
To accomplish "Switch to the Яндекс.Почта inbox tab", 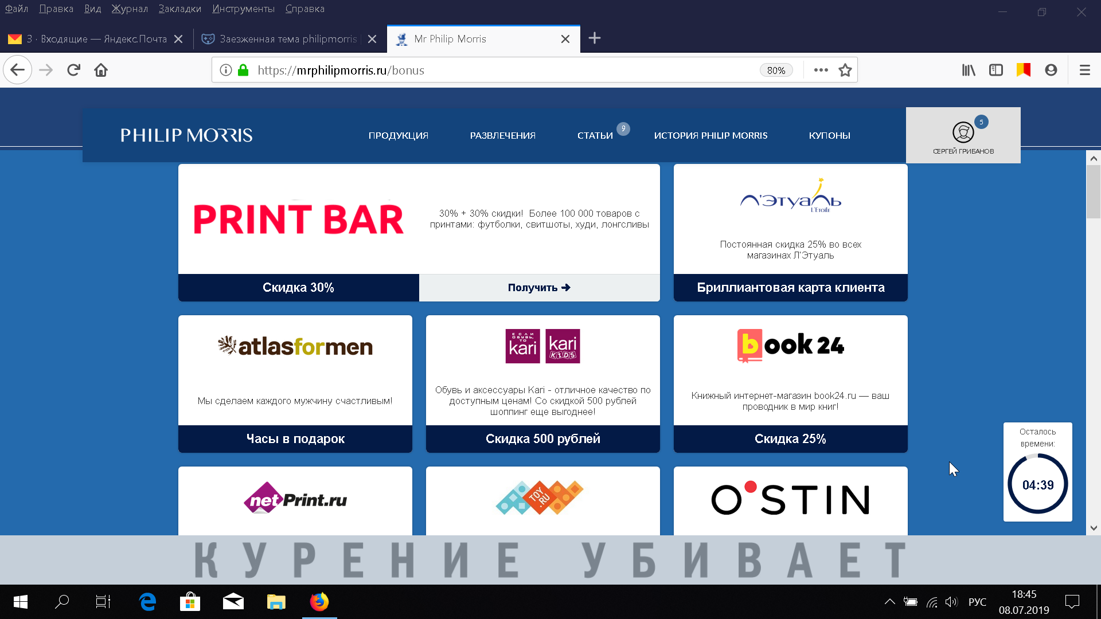I will point(95,39).
